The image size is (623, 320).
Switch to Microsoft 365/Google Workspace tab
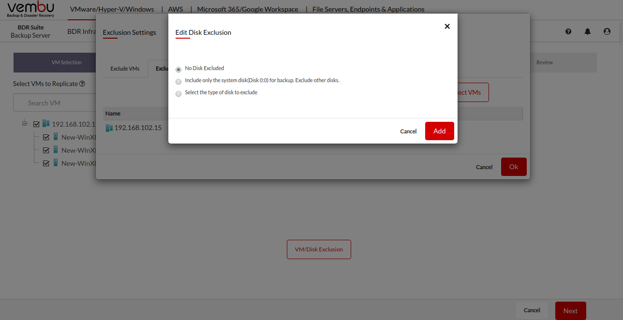(x=248, y=9)
